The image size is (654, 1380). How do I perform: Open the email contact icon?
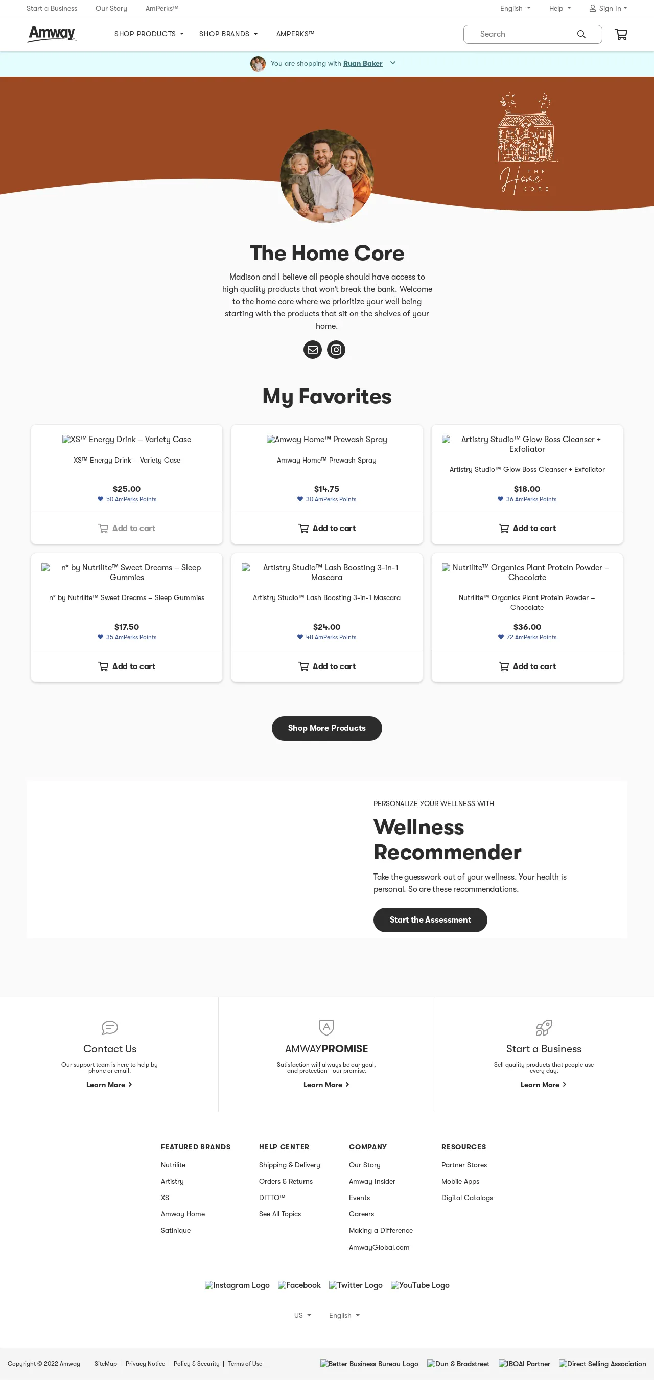click(x=313, y=350)
